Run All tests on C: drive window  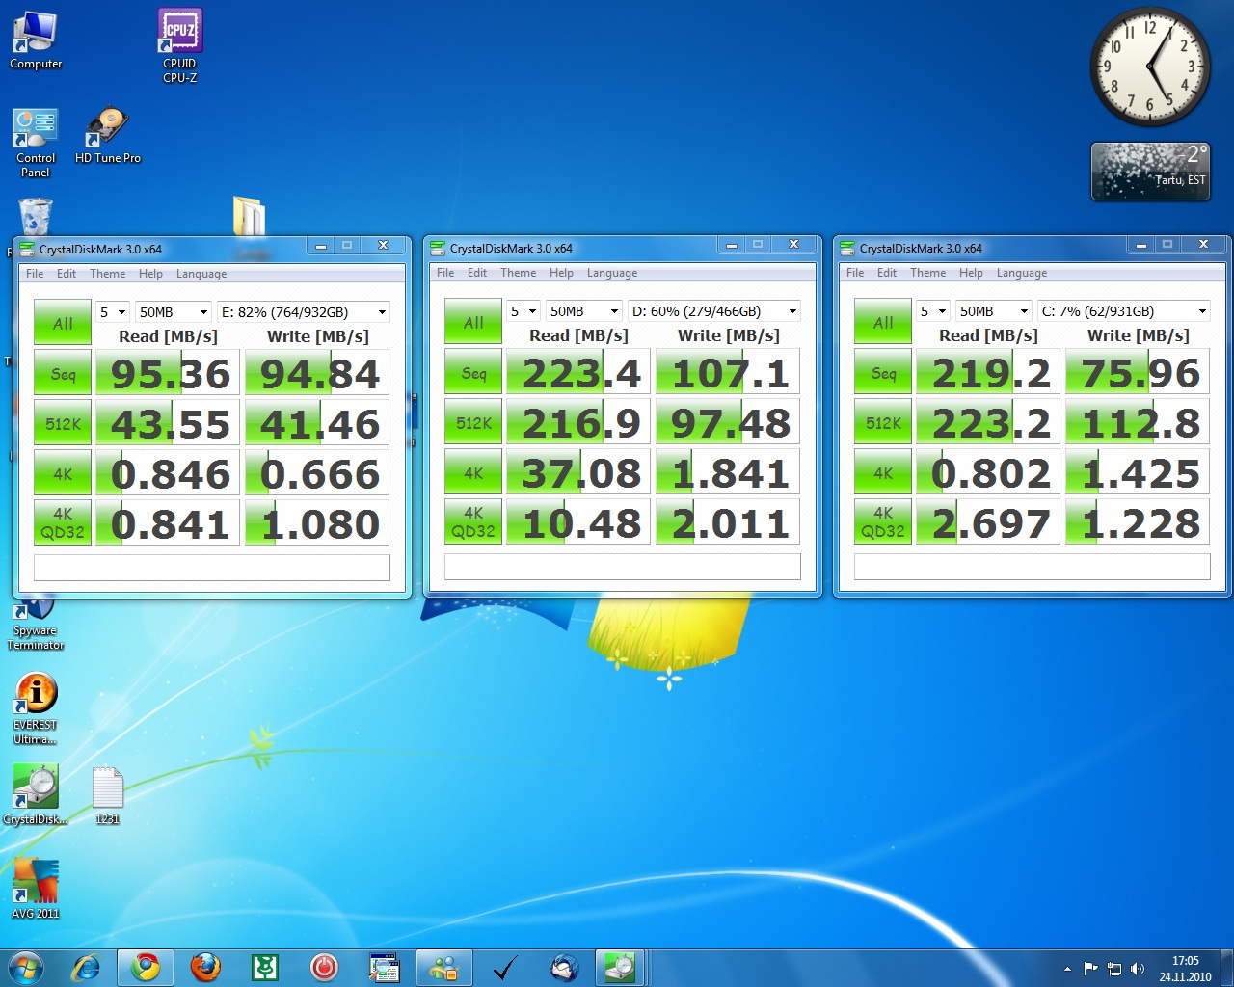[883, 322]
